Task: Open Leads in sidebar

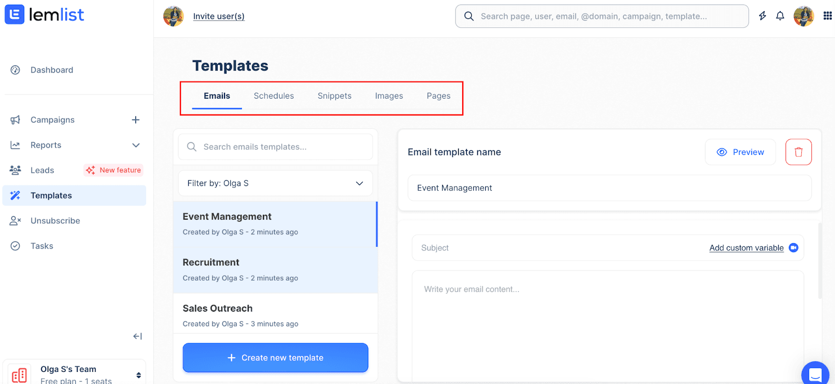Action: [x=42, y=170]
